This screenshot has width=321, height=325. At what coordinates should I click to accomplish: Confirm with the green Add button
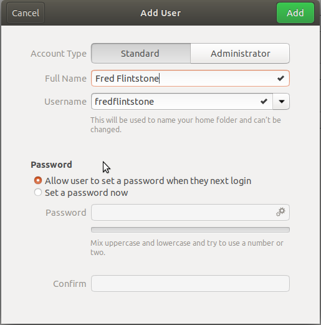[295, 13]
